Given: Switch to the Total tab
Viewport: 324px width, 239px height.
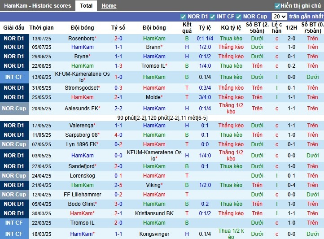Looking at the screenshot, I should (x=86, y=6).
